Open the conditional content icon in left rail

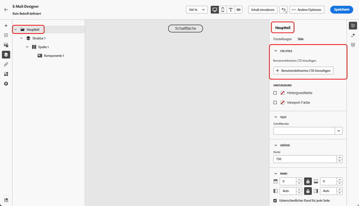click(x=6, y=74)
